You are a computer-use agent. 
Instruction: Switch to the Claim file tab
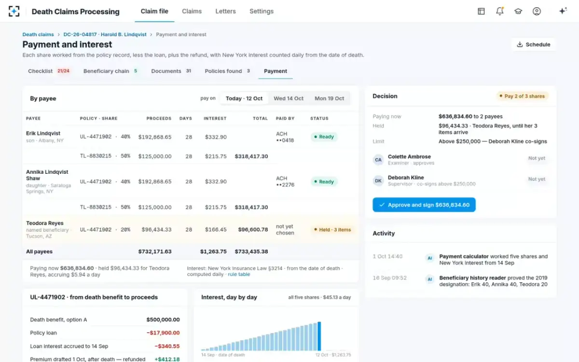(x=154, y=11)
